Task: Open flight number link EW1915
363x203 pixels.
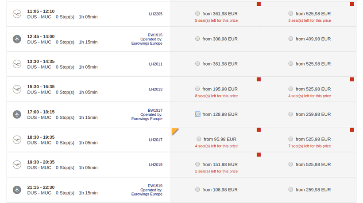Action: coord(154,35)
